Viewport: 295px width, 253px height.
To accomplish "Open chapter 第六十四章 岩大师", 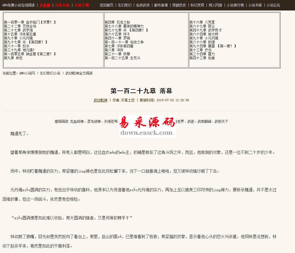I will [x=204, y=34].
